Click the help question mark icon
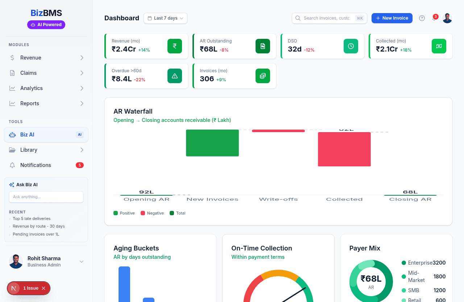This screenshot has width=464, height=302. (x=422, y=18)
